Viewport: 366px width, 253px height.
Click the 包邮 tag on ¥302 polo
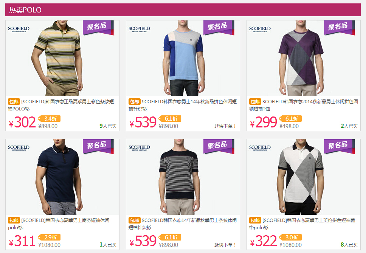(x=14, y=101)
